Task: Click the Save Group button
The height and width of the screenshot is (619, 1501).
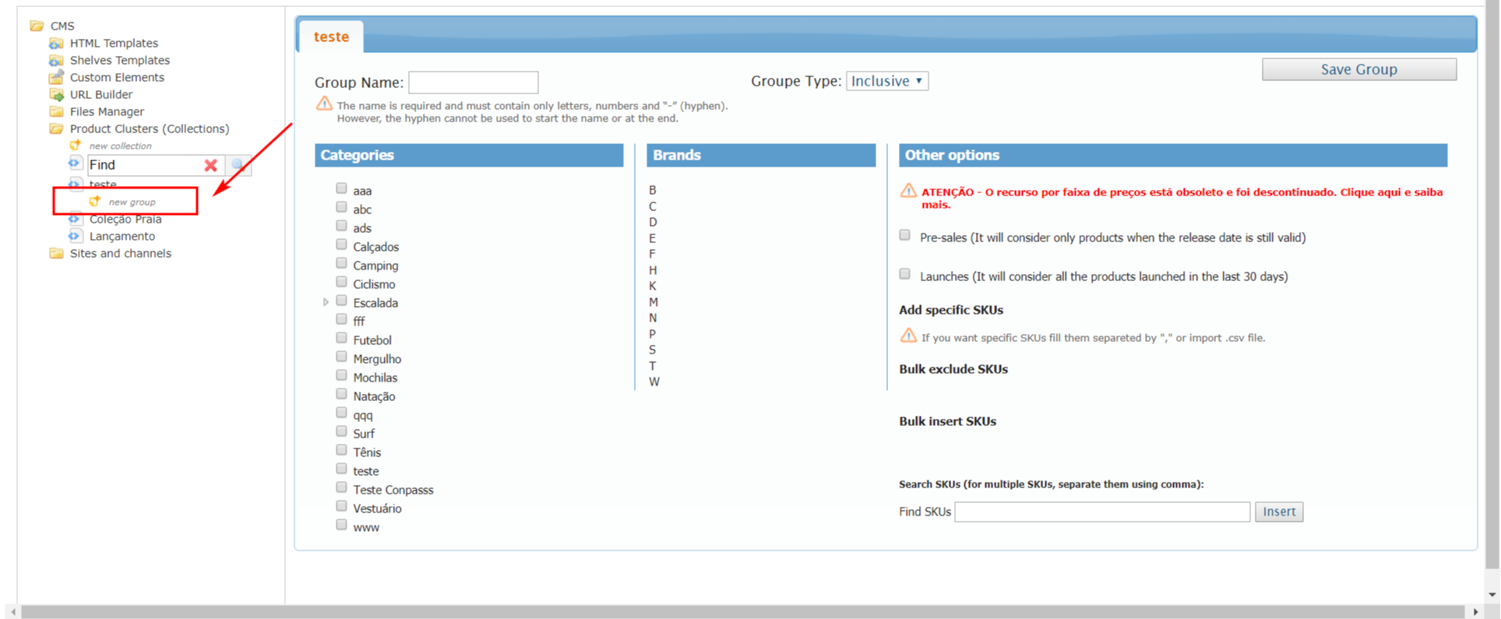Action: (1358, 69)
